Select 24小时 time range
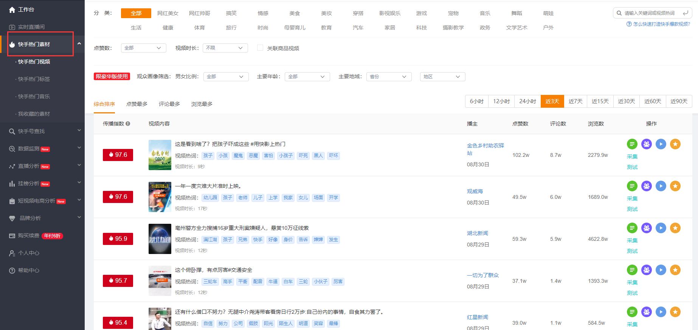 pos(527,101)
